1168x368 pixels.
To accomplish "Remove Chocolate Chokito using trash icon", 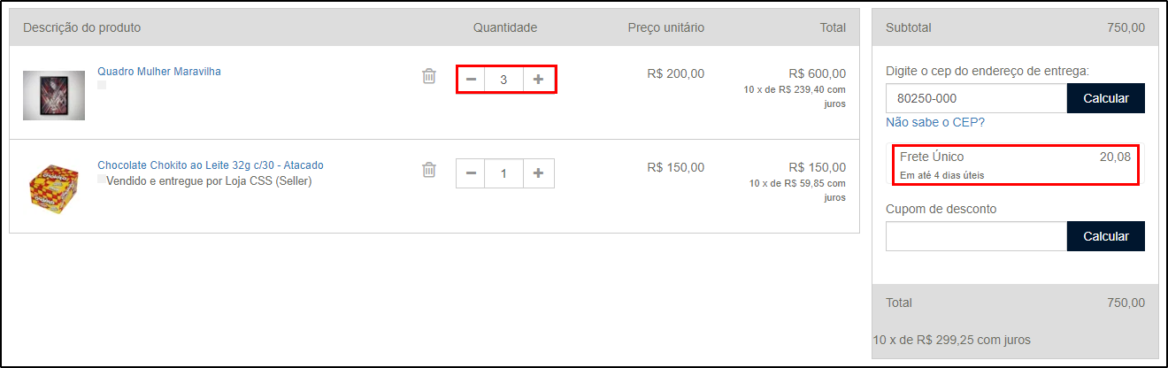I will (429, 170).
